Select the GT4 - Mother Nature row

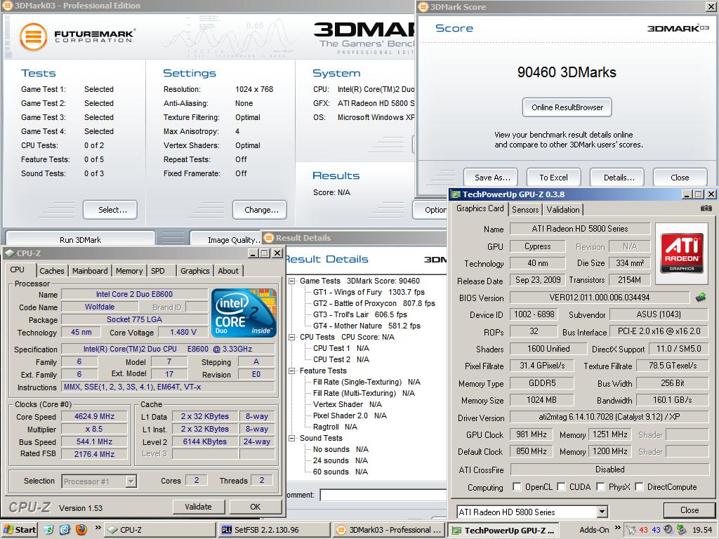pyautogui.click(x=367, y=326)
